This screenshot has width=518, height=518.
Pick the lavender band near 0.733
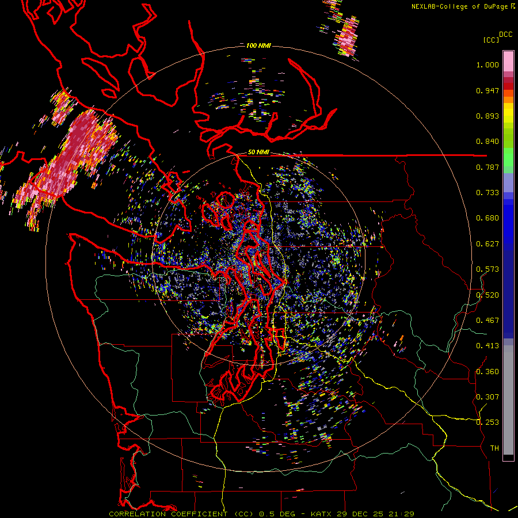(508, 186)
